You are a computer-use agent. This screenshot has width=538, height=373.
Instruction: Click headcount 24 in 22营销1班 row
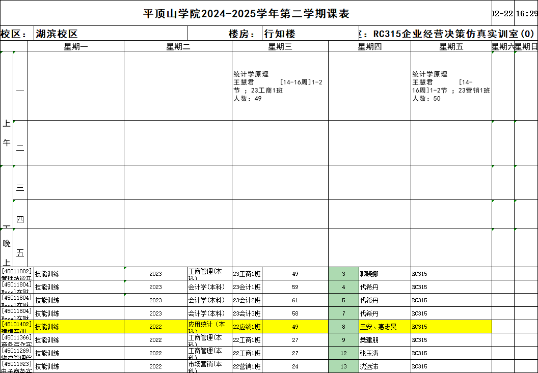click(x=295, y=366)
